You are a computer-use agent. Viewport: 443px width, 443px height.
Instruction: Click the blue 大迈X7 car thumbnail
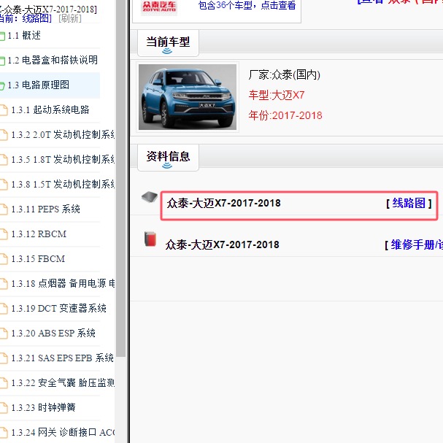click(x=188, y=97)
